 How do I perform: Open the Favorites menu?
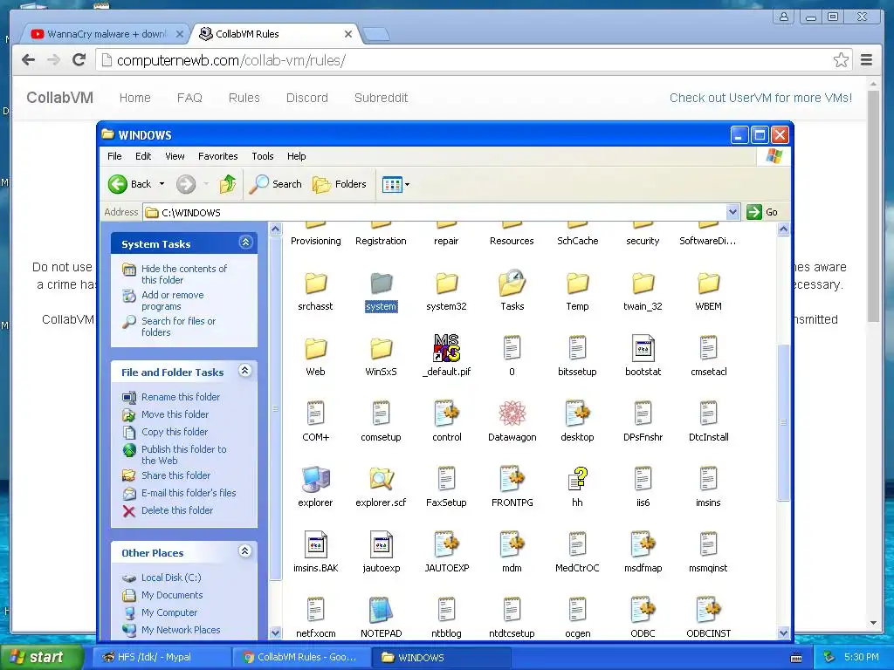pos(217,156)
